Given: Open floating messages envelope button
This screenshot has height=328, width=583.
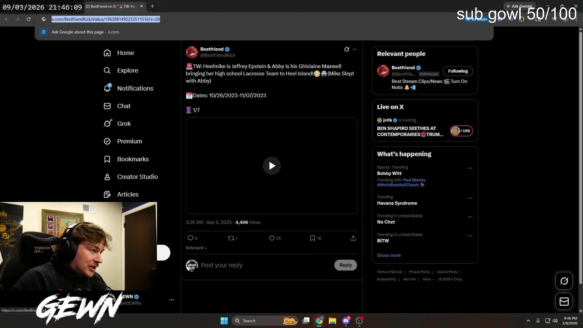Looking at the screenshot, I should click(x=564, y=302).
